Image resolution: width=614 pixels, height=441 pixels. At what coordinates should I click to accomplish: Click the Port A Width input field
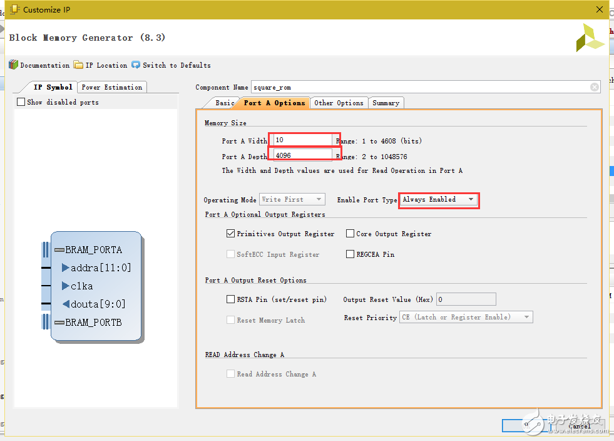pyautogui.click(x=304, y=140)
